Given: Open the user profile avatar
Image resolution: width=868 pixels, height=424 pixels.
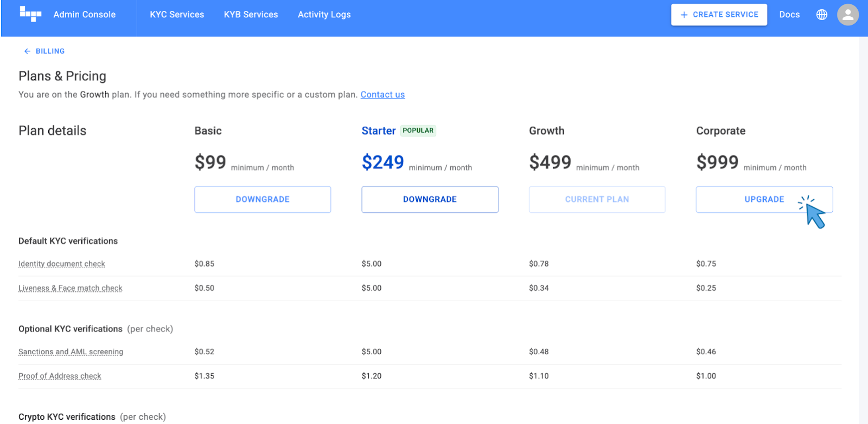Looking at the screenshot, I should tap(847, 15).
